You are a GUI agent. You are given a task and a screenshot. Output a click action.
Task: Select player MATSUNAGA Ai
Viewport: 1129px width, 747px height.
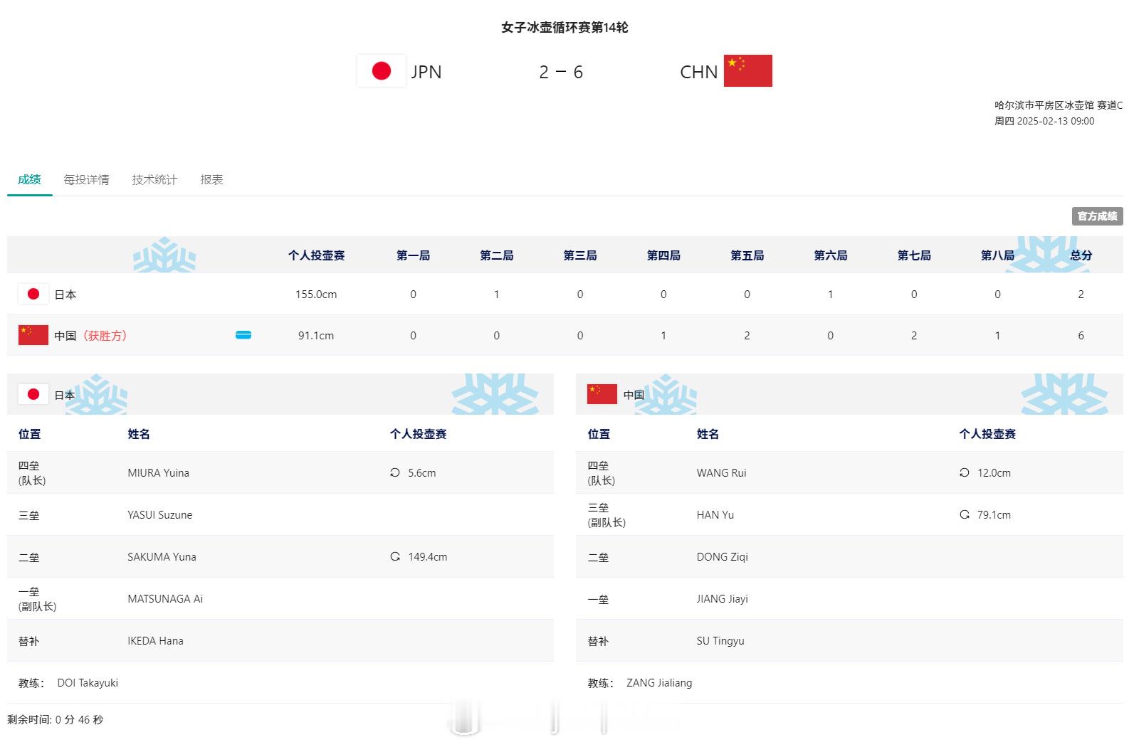pyautogui.click(x=165, y=599)
